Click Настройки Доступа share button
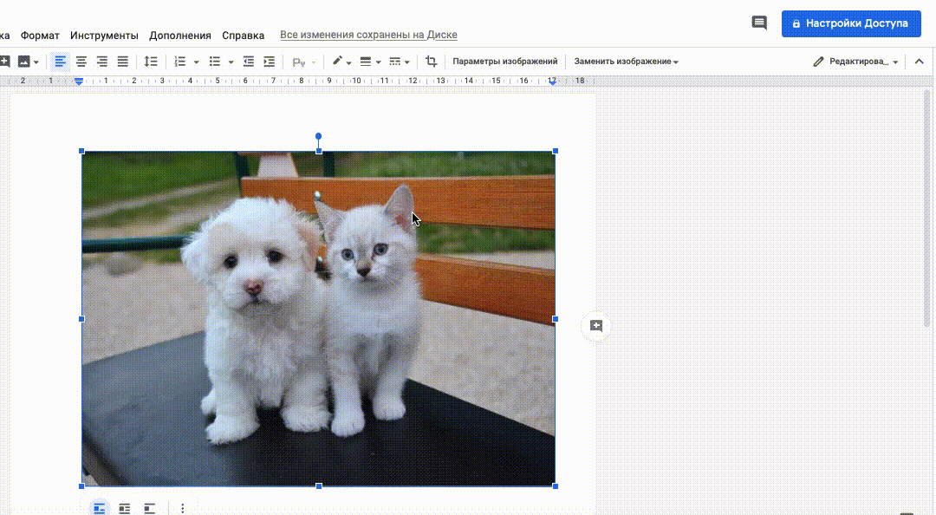936x515 pixels. coord(851,24)
